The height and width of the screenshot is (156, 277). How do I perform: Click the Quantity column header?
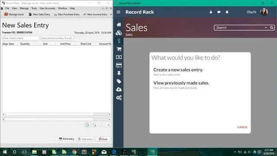[25, 44]
